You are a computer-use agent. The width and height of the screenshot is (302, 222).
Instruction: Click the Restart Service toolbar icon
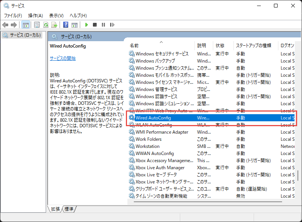[x=112, y=25]
